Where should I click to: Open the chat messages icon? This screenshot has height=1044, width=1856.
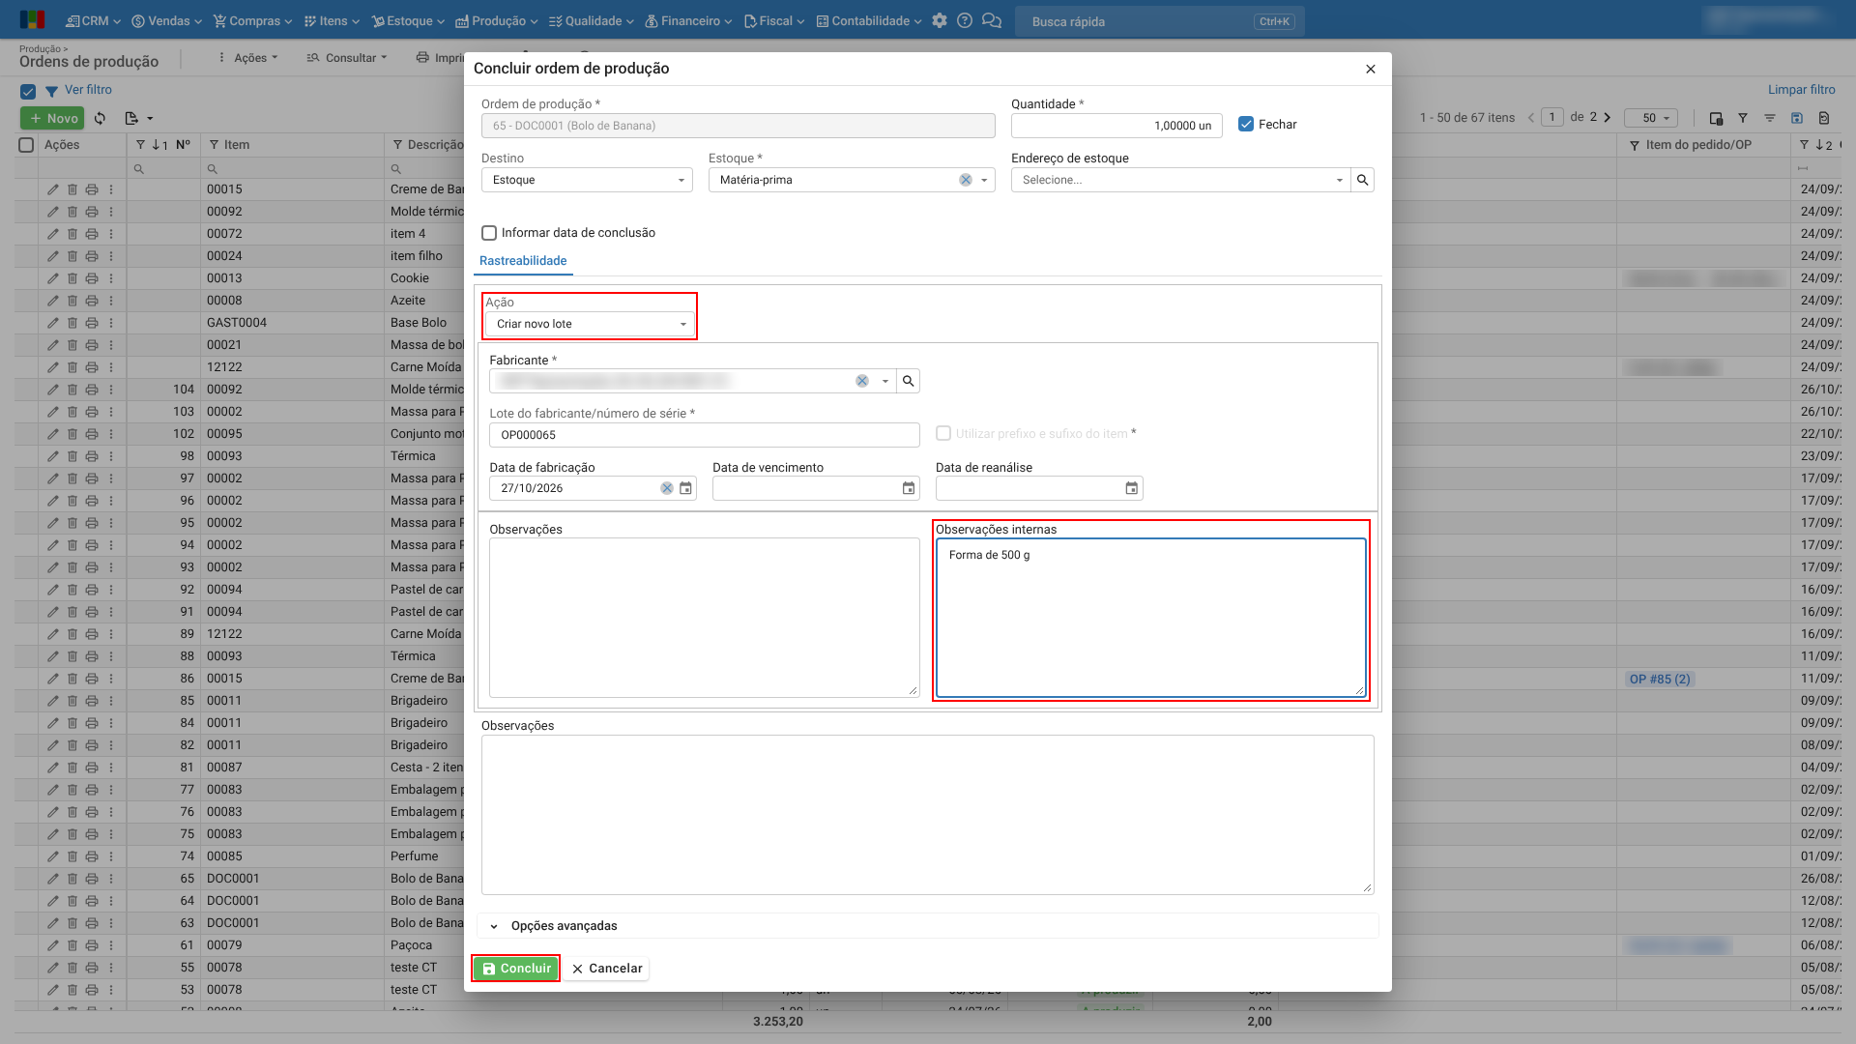991,20
